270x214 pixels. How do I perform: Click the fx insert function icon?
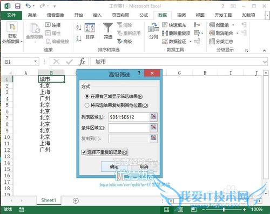[82, 62]
